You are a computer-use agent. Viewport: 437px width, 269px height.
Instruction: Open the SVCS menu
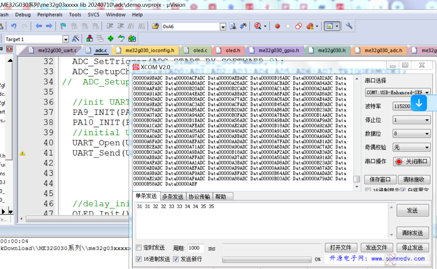tap(94, 14)
